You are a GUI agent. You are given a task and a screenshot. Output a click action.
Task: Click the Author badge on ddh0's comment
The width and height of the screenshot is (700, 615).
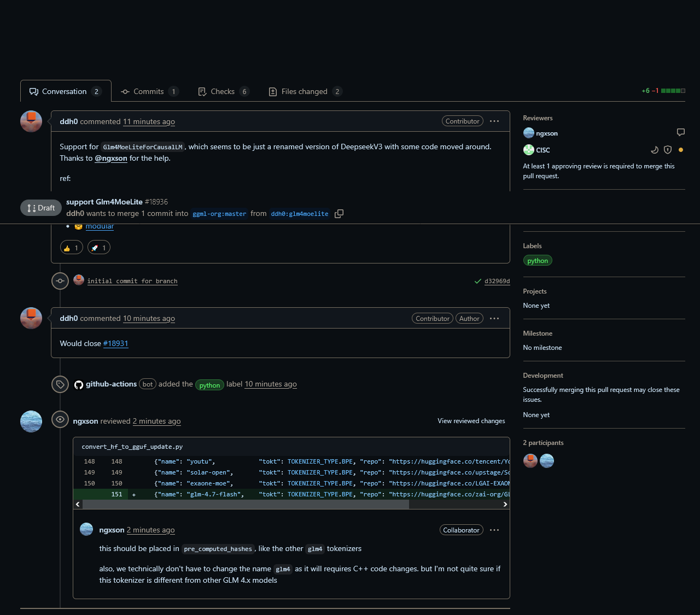click(x=469, y=319)
